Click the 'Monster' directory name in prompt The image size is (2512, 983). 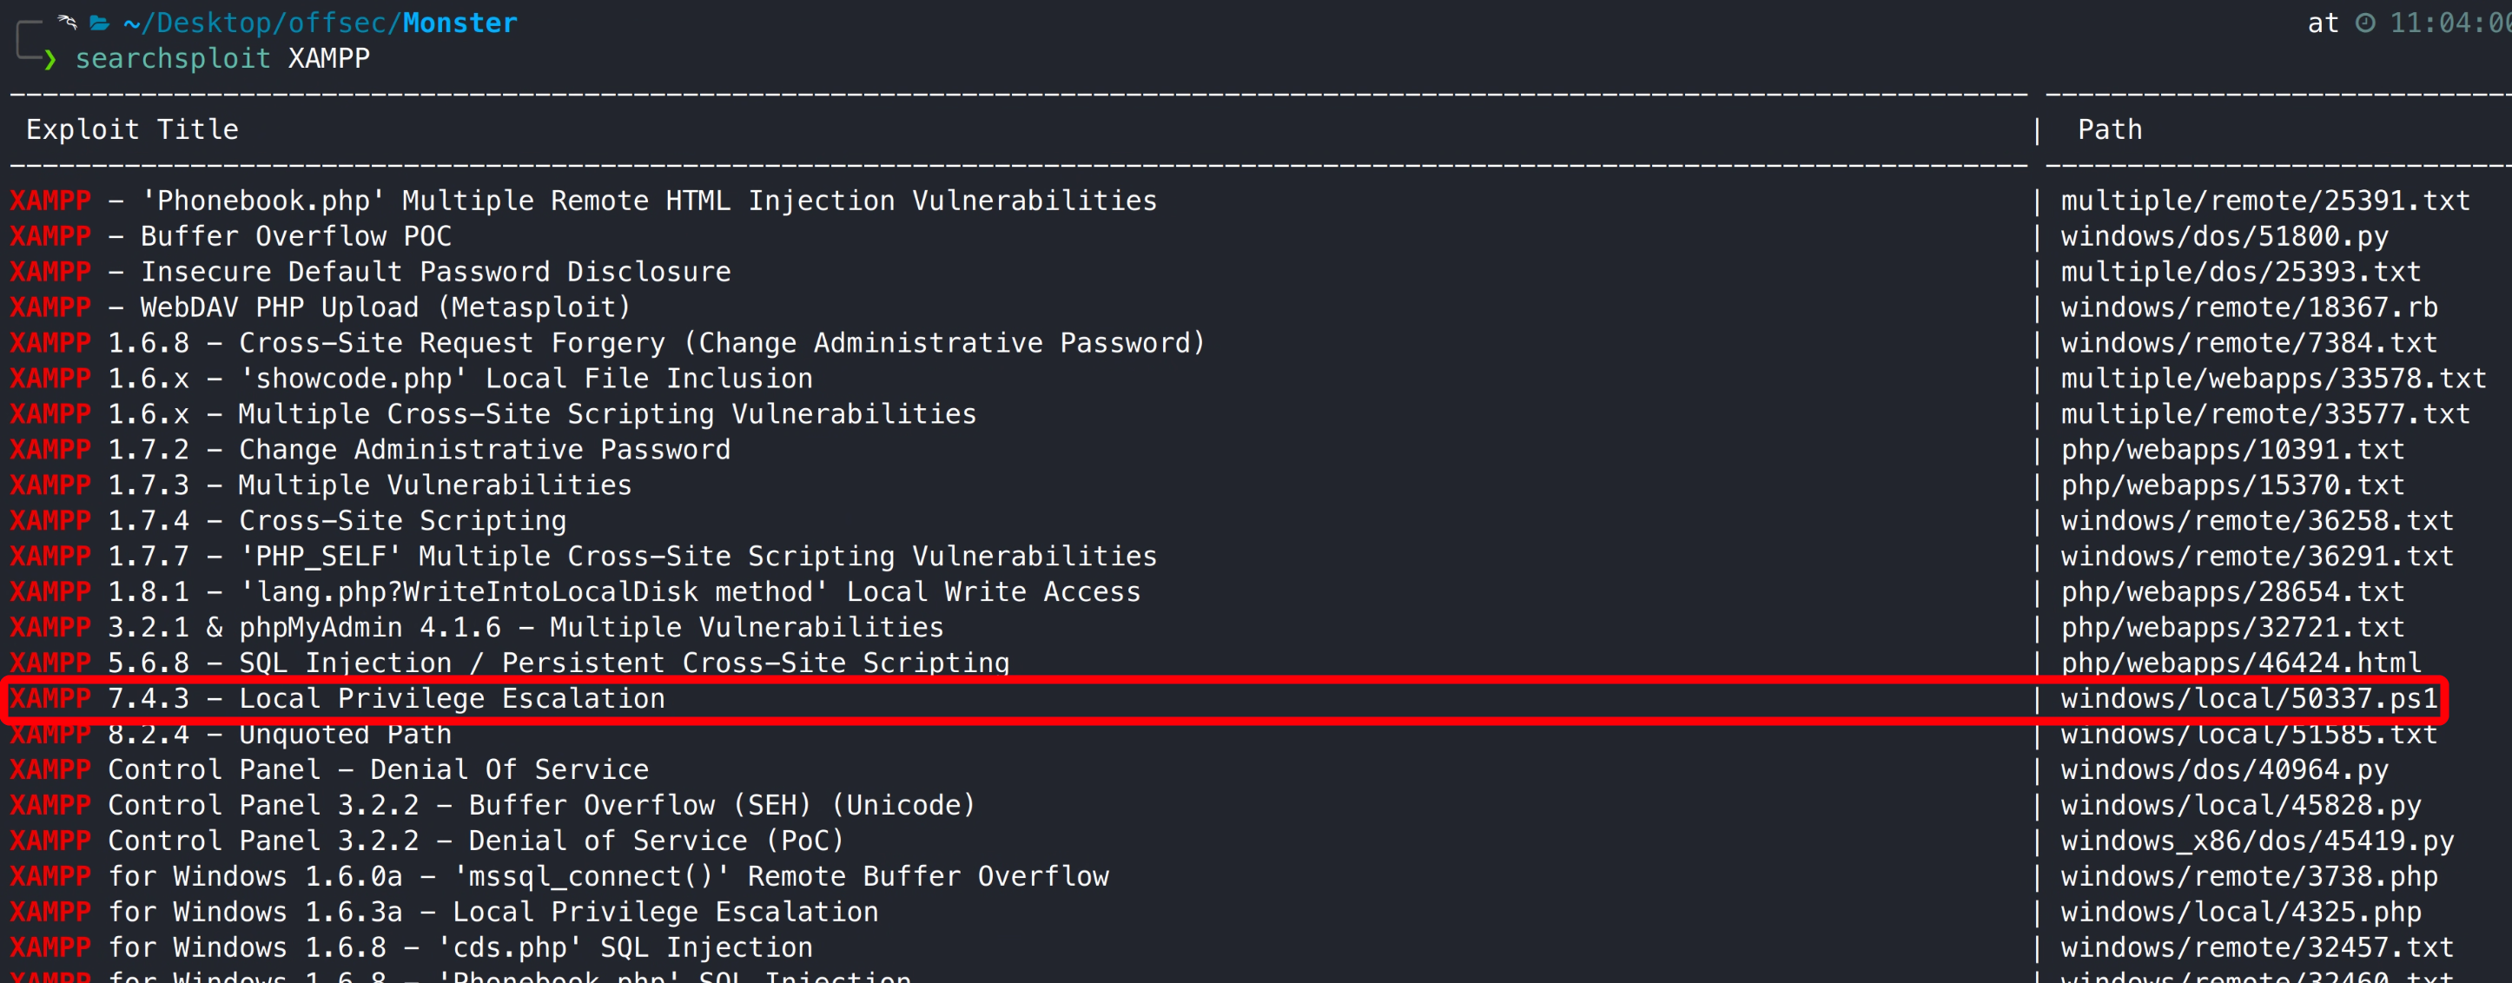tap(459, 23)
